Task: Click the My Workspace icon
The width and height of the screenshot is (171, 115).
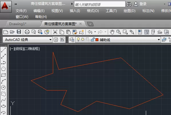Action: point(62,40)
